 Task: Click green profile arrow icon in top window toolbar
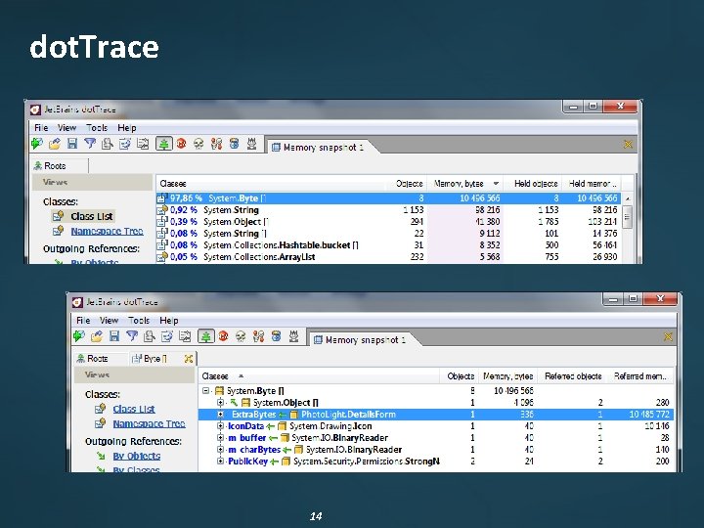[37, 144]
